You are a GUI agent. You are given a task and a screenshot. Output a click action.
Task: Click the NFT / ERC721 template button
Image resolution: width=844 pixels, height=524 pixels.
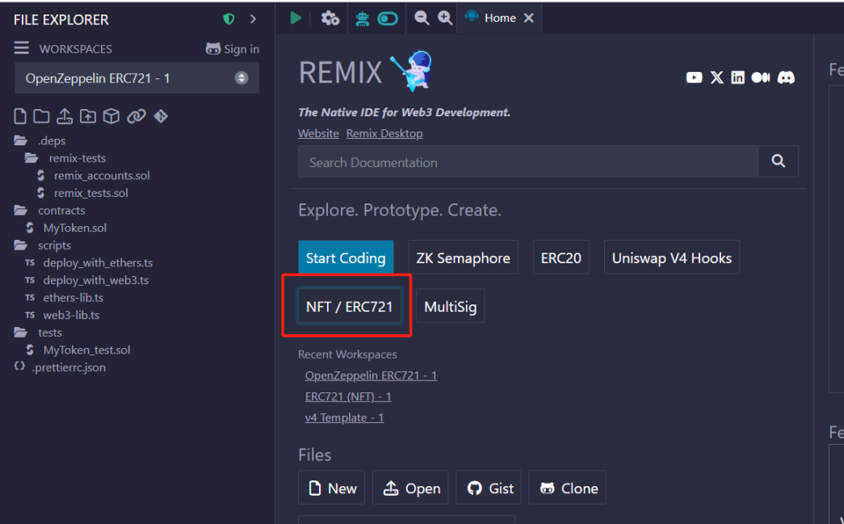pos(349,307)
